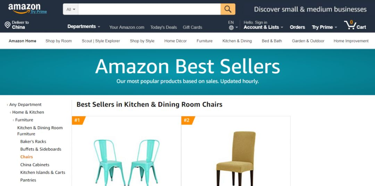
Task: Click the #1 bestseller badge
Action: [x=78, y=120]
